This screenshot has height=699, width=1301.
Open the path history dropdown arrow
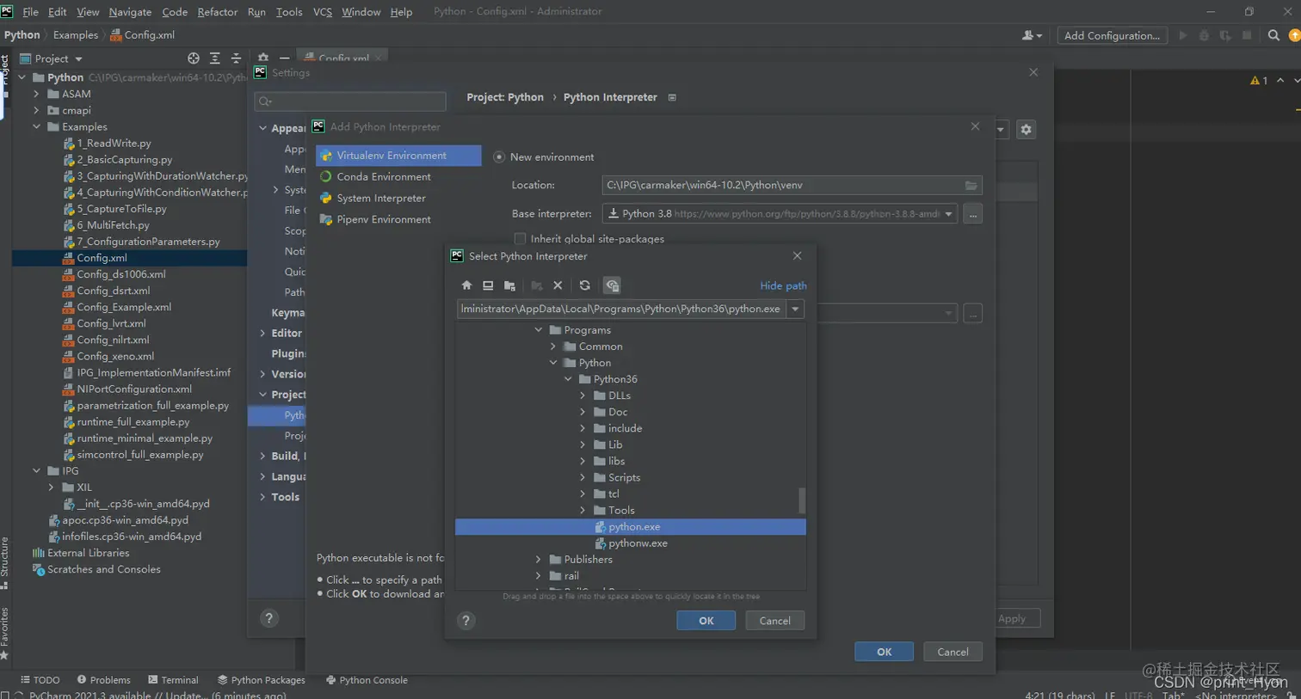click(795, 309)
